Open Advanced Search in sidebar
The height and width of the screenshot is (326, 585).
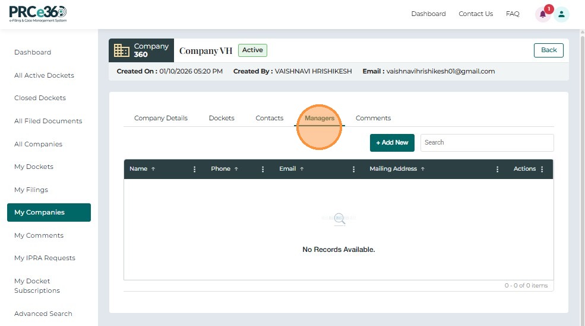click(x=43, y=314)
